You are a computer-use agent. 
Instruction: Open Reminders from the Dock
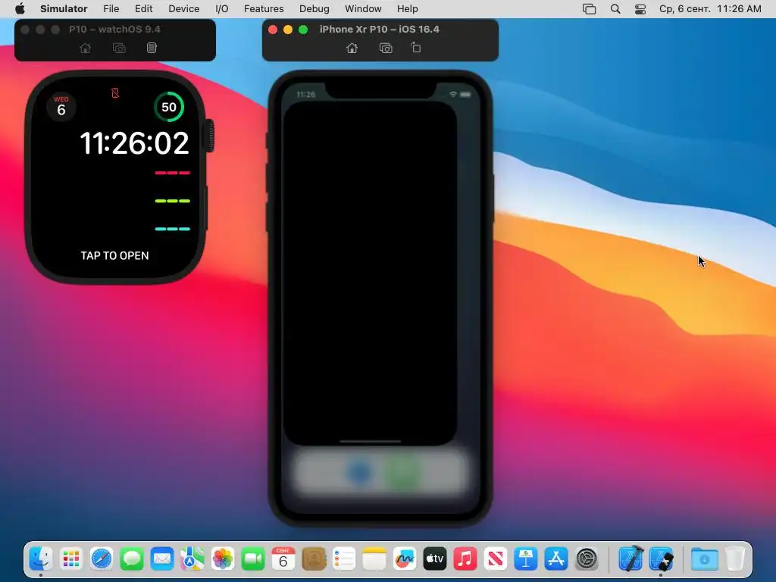point(344,559)
